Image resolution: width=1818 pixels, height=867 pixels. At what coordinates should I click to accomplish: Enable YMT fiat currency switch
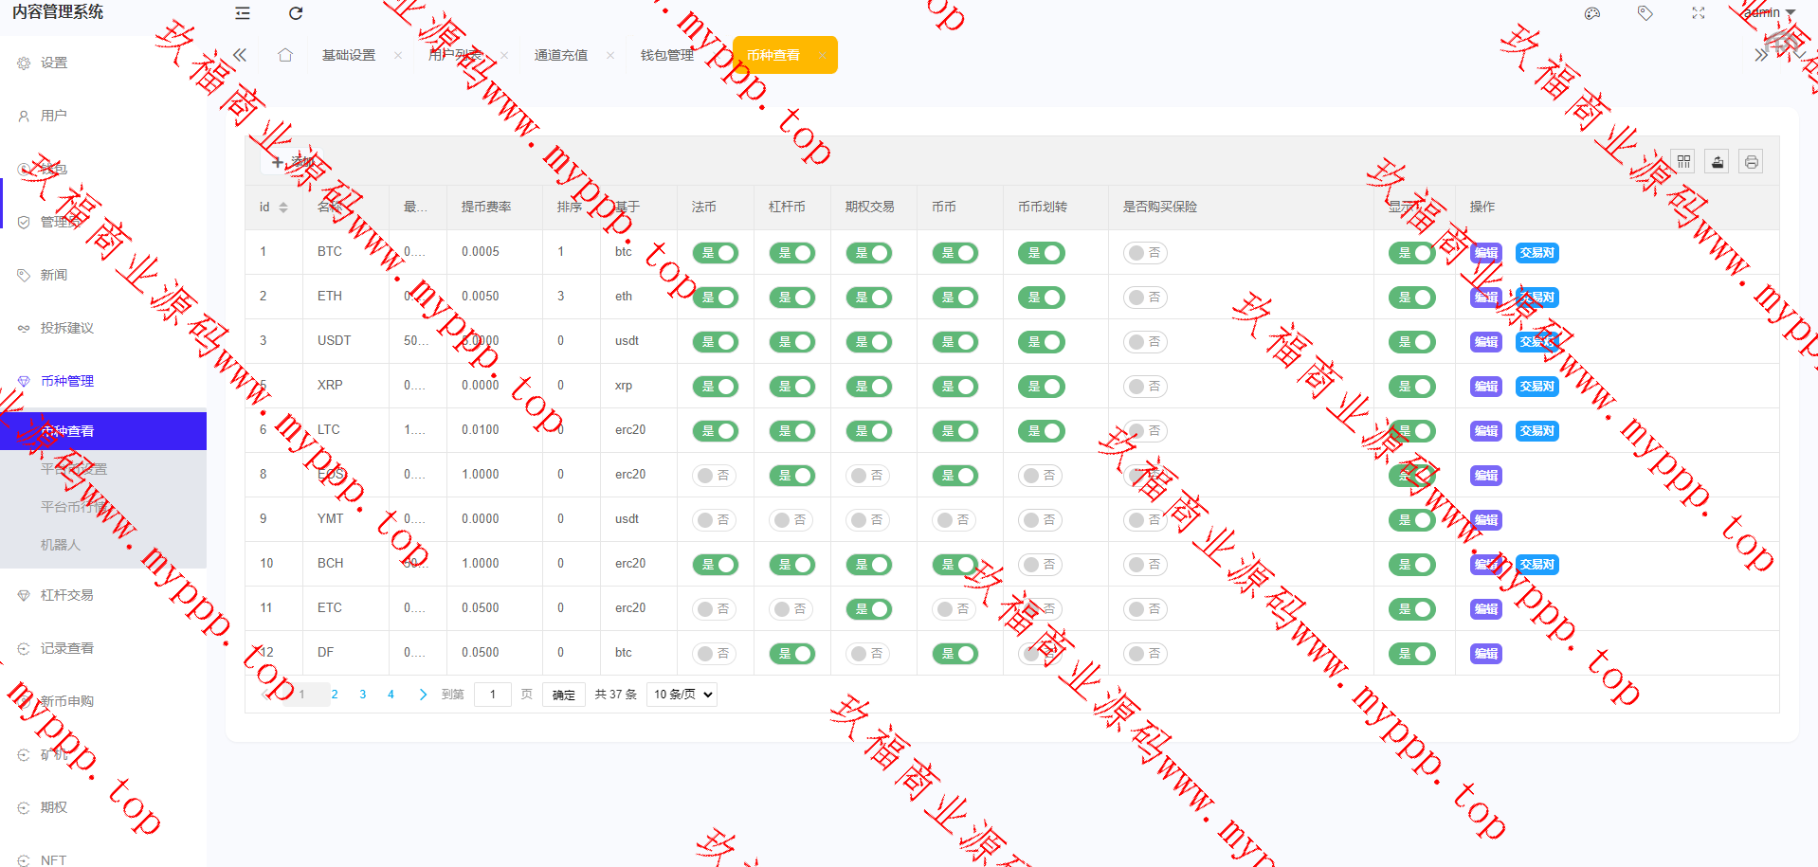[715, 520]
